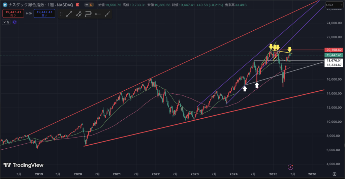The height and width of the screenshot is (179, 345).
Task: Grab the favorites drawing toolbar handle
Action: [x=61, y=14]
